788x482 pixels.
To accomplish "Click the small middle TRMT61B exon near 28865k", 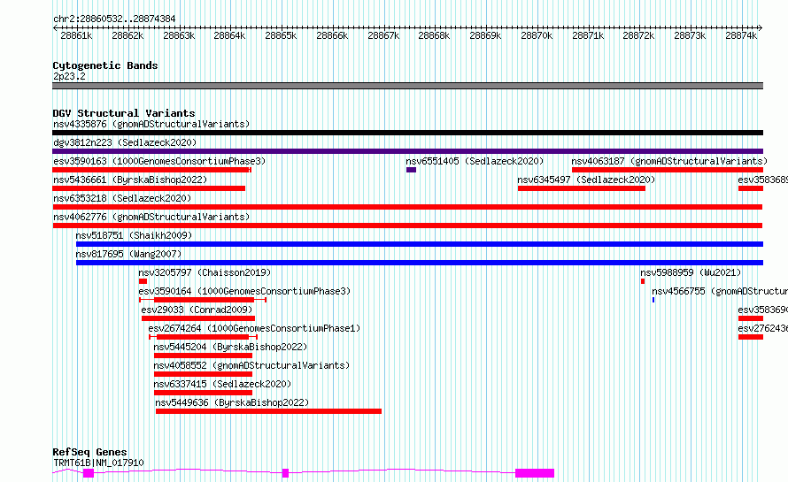I will (x=285, y=473).
